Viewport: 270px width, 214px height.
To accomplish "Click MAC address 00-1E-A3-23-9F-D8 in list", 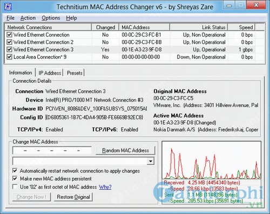I will (141, 50).
